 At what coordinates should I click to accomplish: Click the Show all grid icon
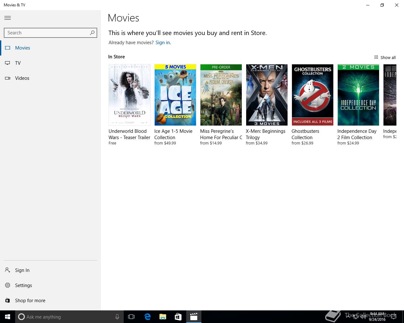pyautogui.click(x=376, y=57)
